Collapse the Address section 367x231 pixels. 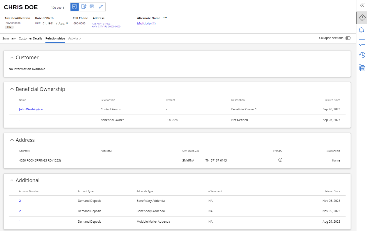pyautogui.click(x=12, y=140)
